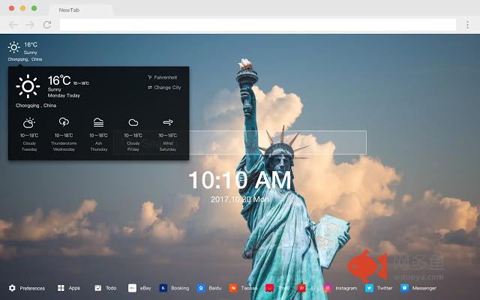
Task: Collapse the weather widget summary at top
Action: [22, 49]
